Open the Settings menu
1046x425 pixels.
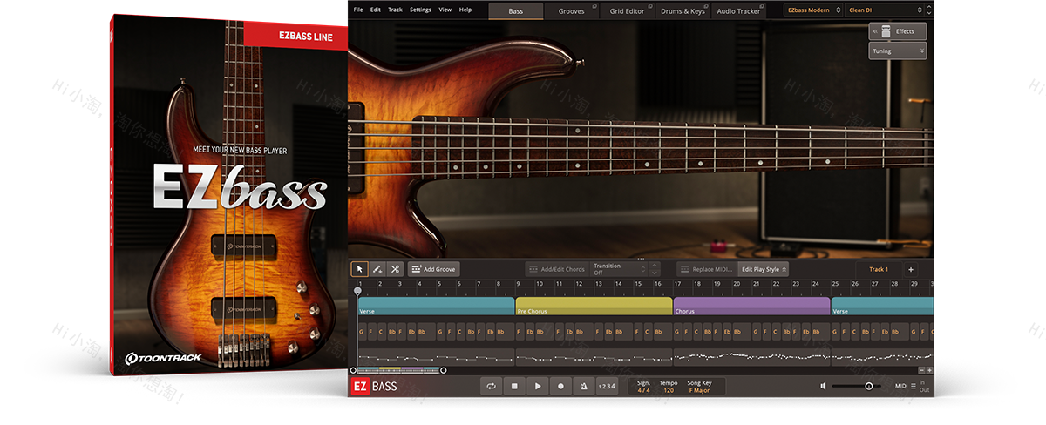tap(420, 10)
